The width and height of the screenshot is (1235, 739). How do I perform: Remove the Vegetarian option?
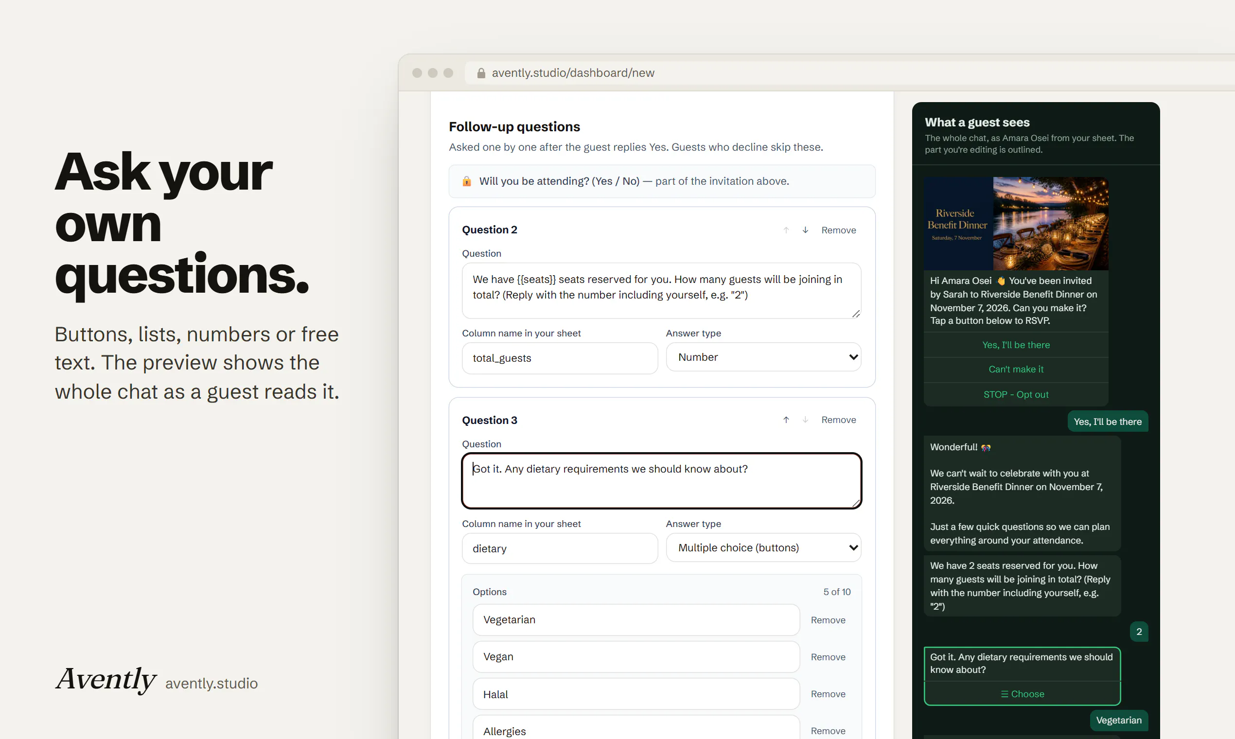[x=828, y=620]
